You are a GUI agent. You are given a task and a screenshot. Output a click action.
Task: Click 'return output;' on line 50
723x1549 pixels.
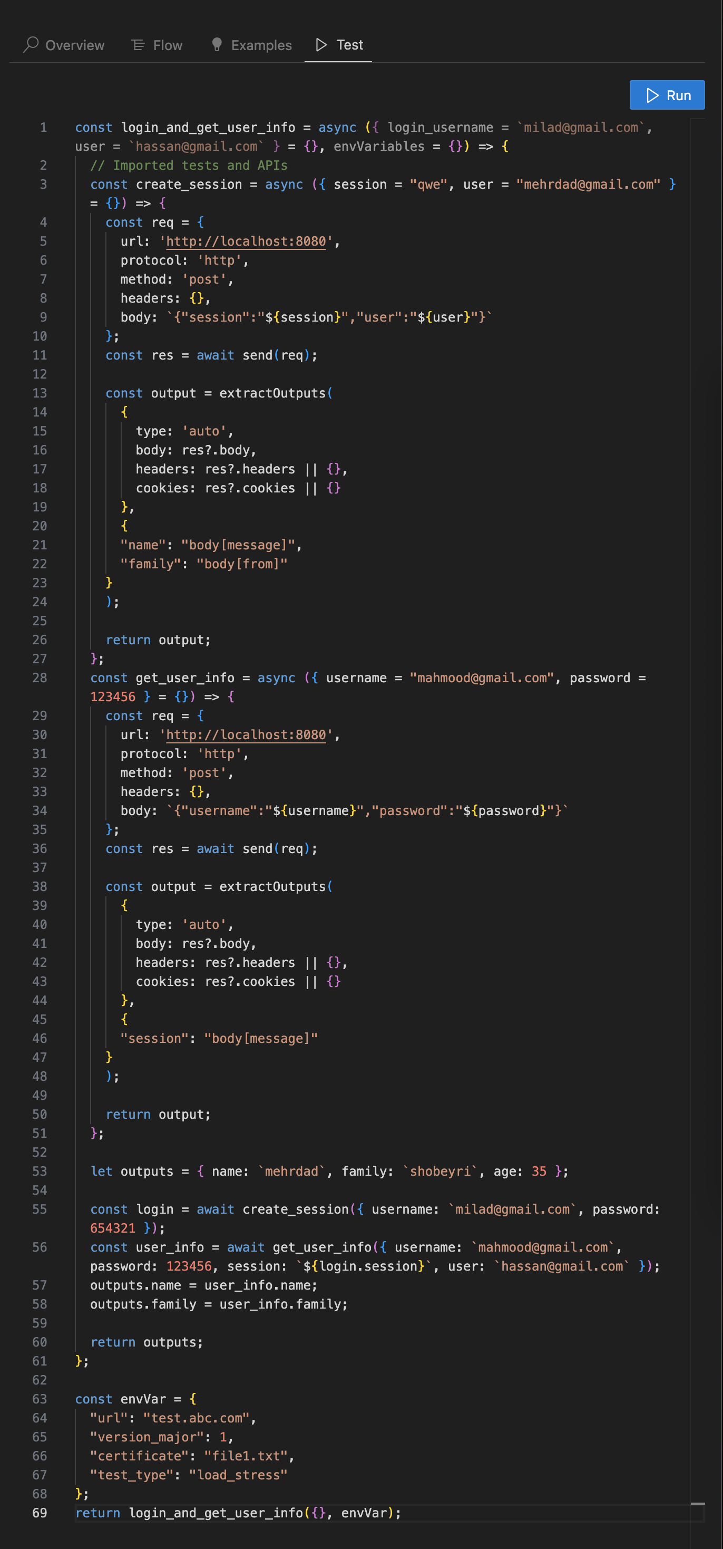[x=158, y=1114]
